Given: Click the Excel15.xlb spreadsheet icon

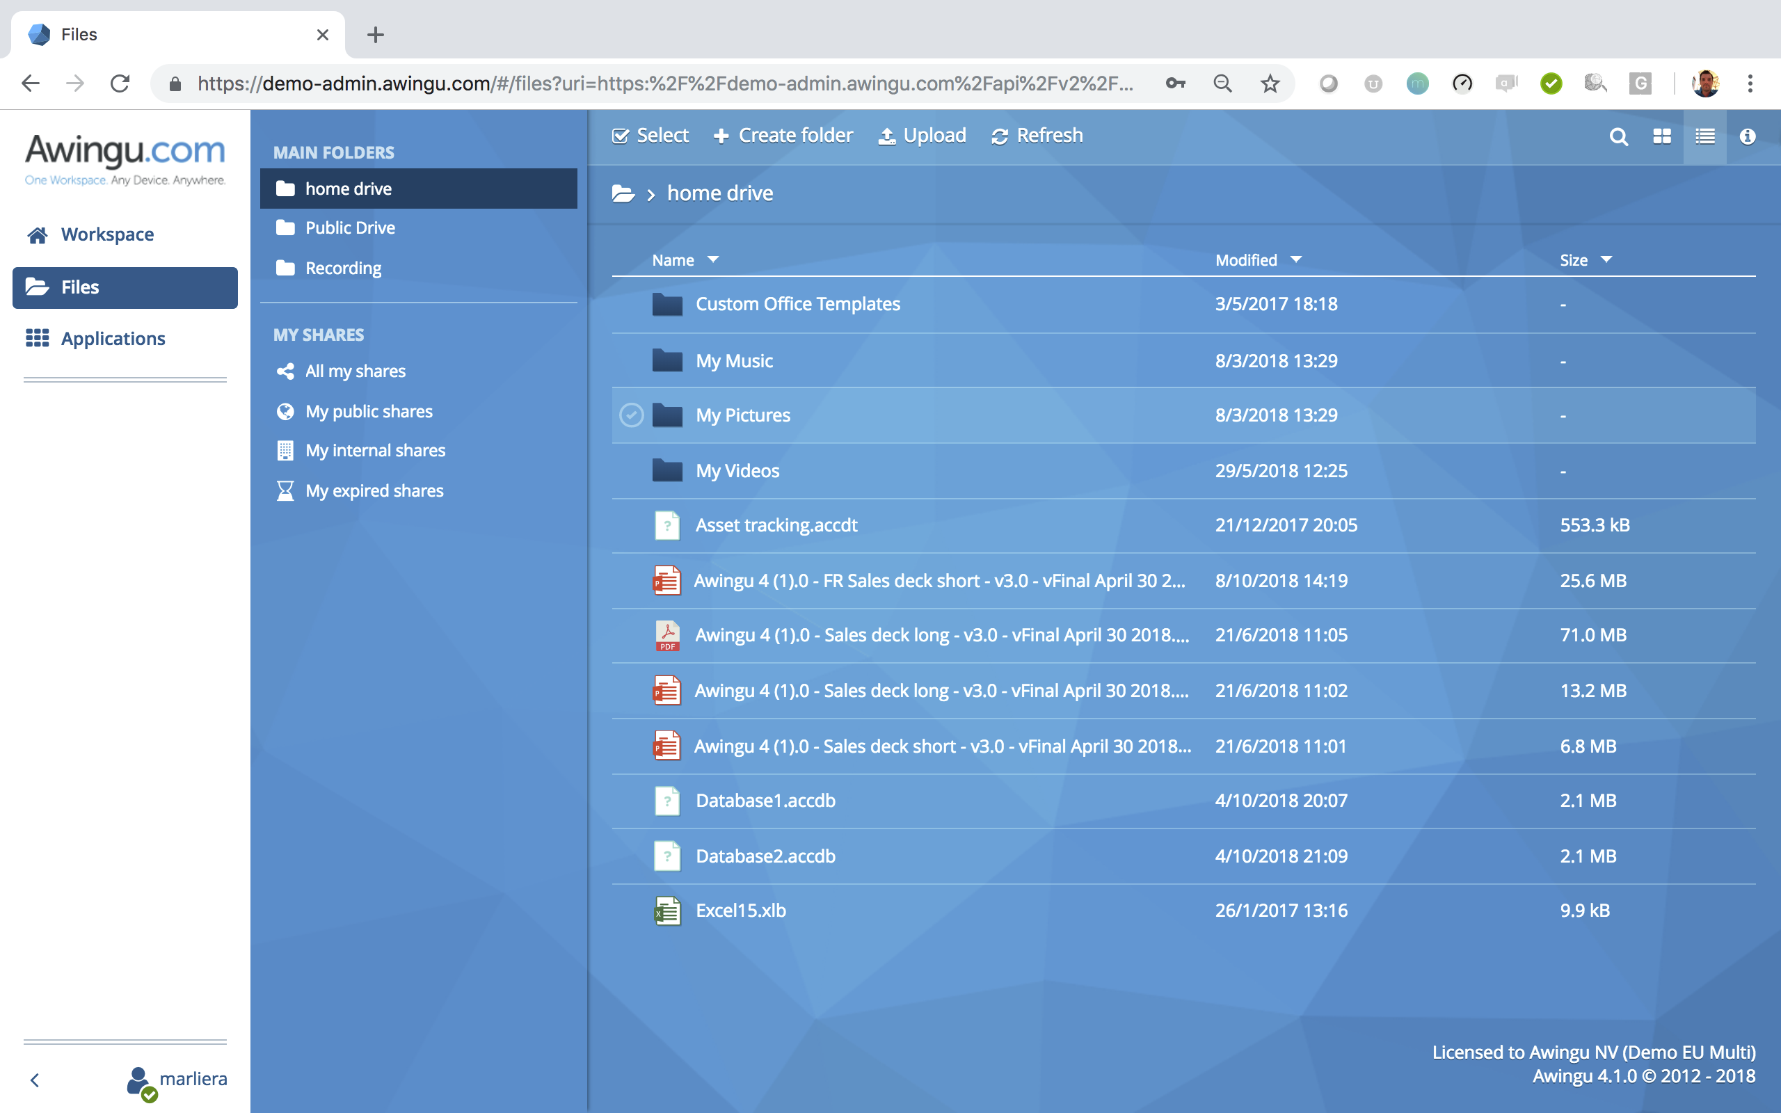Looking at the screenshot, I should point(667,911).
